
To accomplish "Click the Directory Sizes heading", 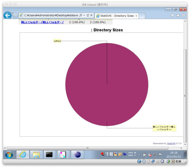I will point(107,30).
